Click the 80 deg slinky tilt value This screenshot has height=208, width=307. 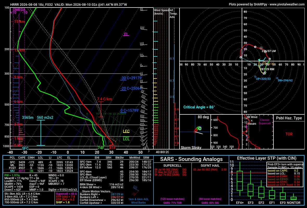tap(203, 117)
